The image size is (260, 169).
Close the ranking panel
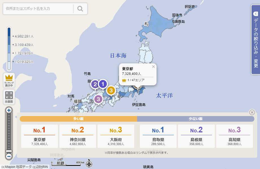pos(252,112)
